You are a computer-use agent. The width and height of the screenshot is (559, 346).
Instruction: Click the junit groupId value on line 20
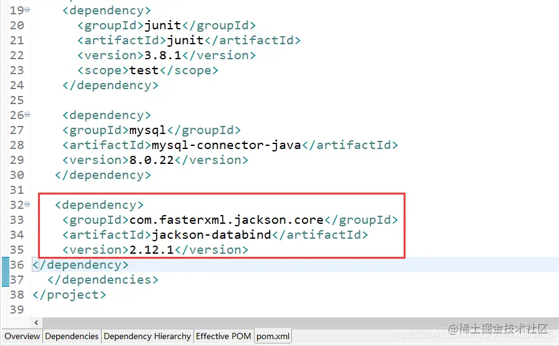(x=163, y=26)
